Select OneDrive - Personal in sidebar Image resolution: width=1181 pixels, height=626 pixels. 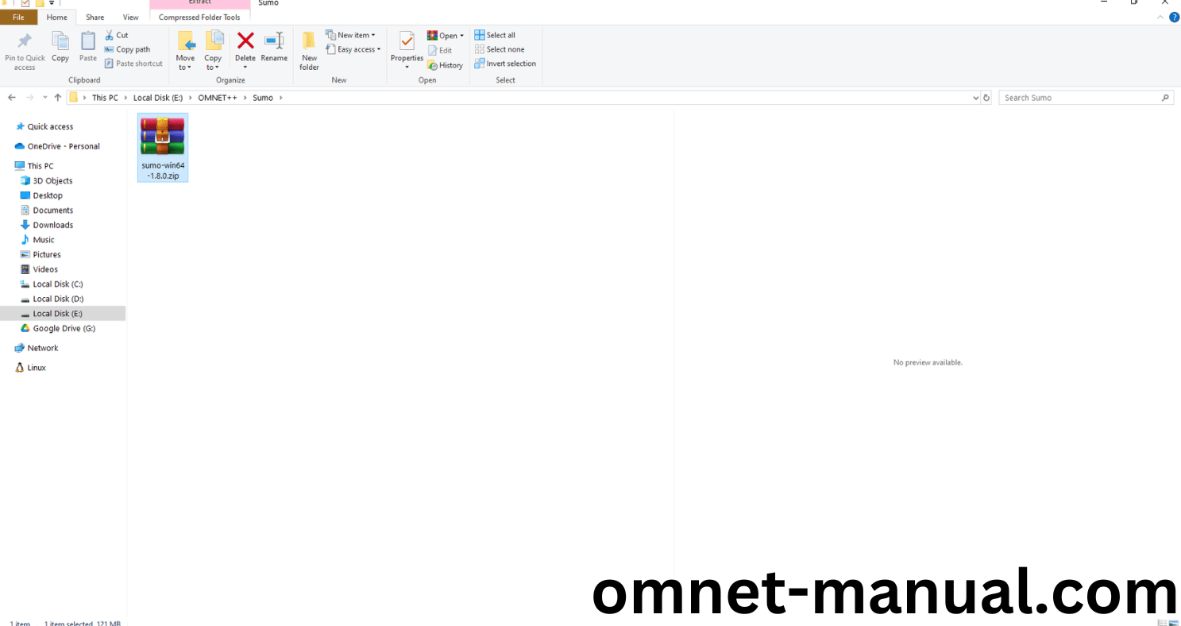pyautogui.click(x=64, y=146)
